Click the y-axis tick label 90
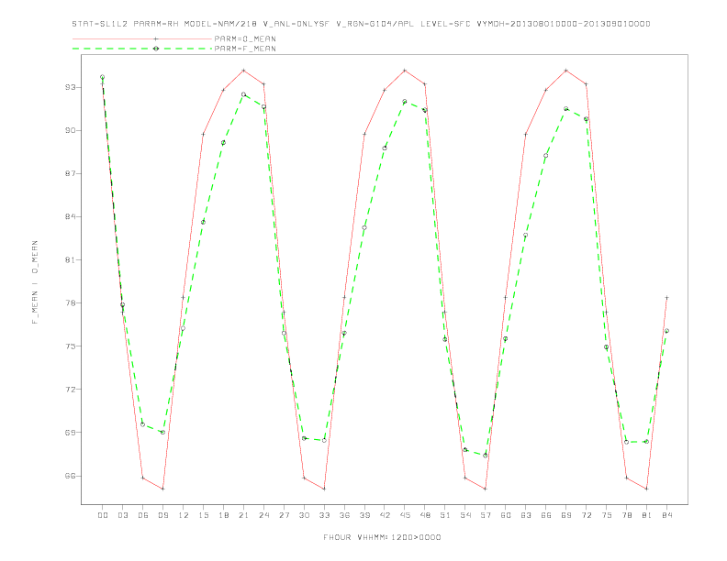Viewport: 727px width, 561px height. (70, 130)
